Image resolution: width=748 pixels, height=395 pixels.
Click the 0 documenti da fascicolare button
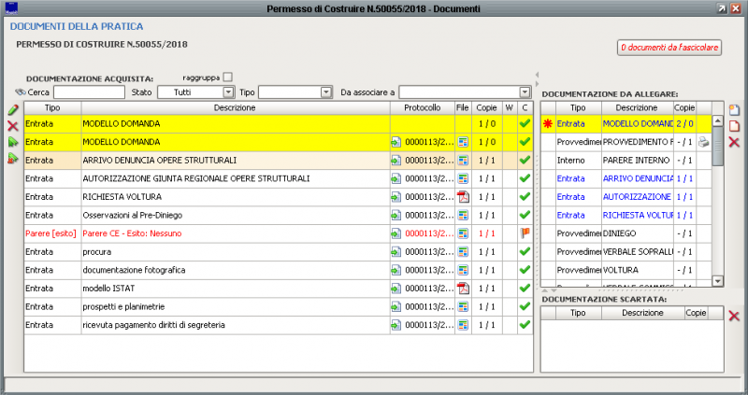point(669,48)
